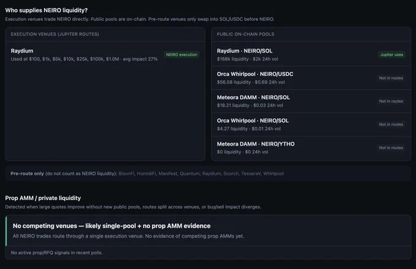Screen dimensions: 416x269
Task: Click '$56.58 liquidity · $0.69 24h vol' text
Action: coord(251,82)
